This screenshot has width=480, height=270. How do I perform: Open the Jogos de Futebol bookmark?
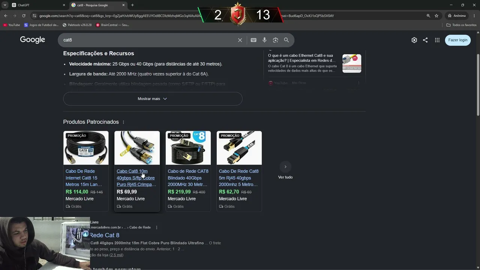click(x=41, y=25)
